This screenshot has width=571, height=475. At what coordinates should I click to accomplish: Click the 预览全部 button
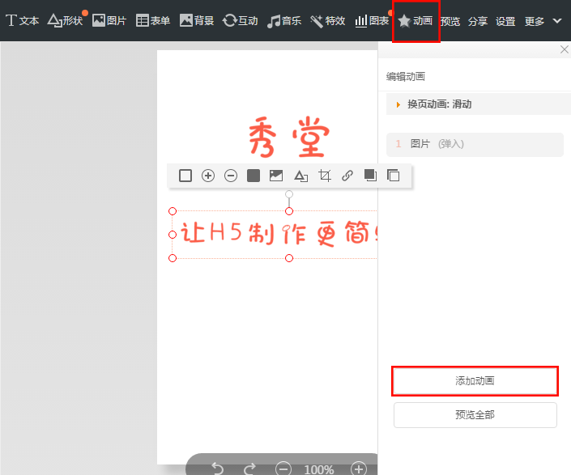[x=475, y=415]
